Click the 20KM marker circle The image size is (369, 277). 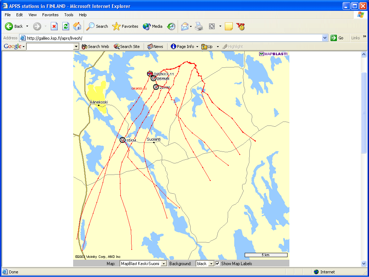[x=156, y=87]
